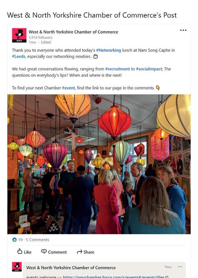Image resolution: width=198 pixels, height=278 pixels.
Task: Click the Share button label
Action: [x=89, y=252]
